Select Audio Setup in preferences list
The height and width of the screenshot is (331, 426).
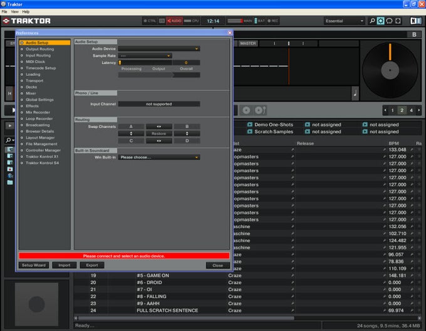click(x=45, y=43)
